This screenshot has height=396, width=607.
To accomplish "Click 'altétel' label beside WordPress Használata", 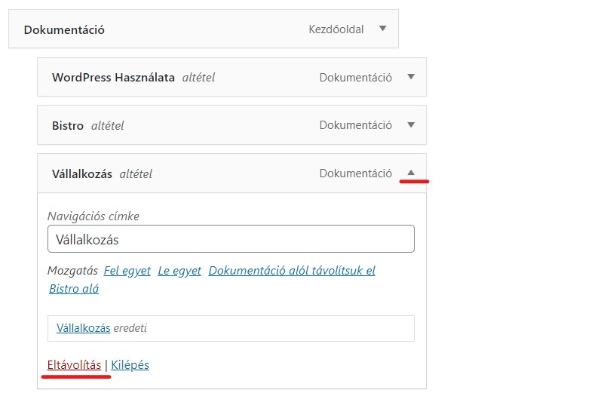I will [198, 78].
